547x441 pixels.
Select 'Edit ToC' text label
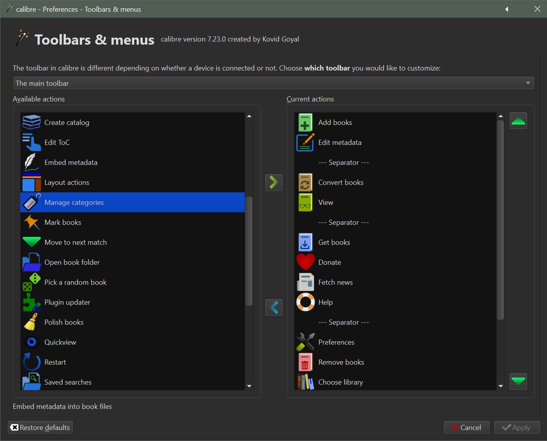click(57, 143)
